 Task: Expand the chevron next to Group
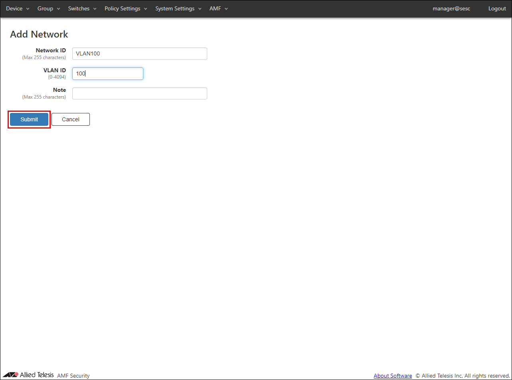pos(58,9)
